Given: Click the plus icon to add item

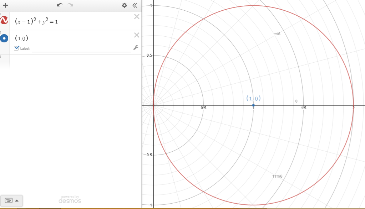Looking at the screenshot, I should [x=5, y=5].
